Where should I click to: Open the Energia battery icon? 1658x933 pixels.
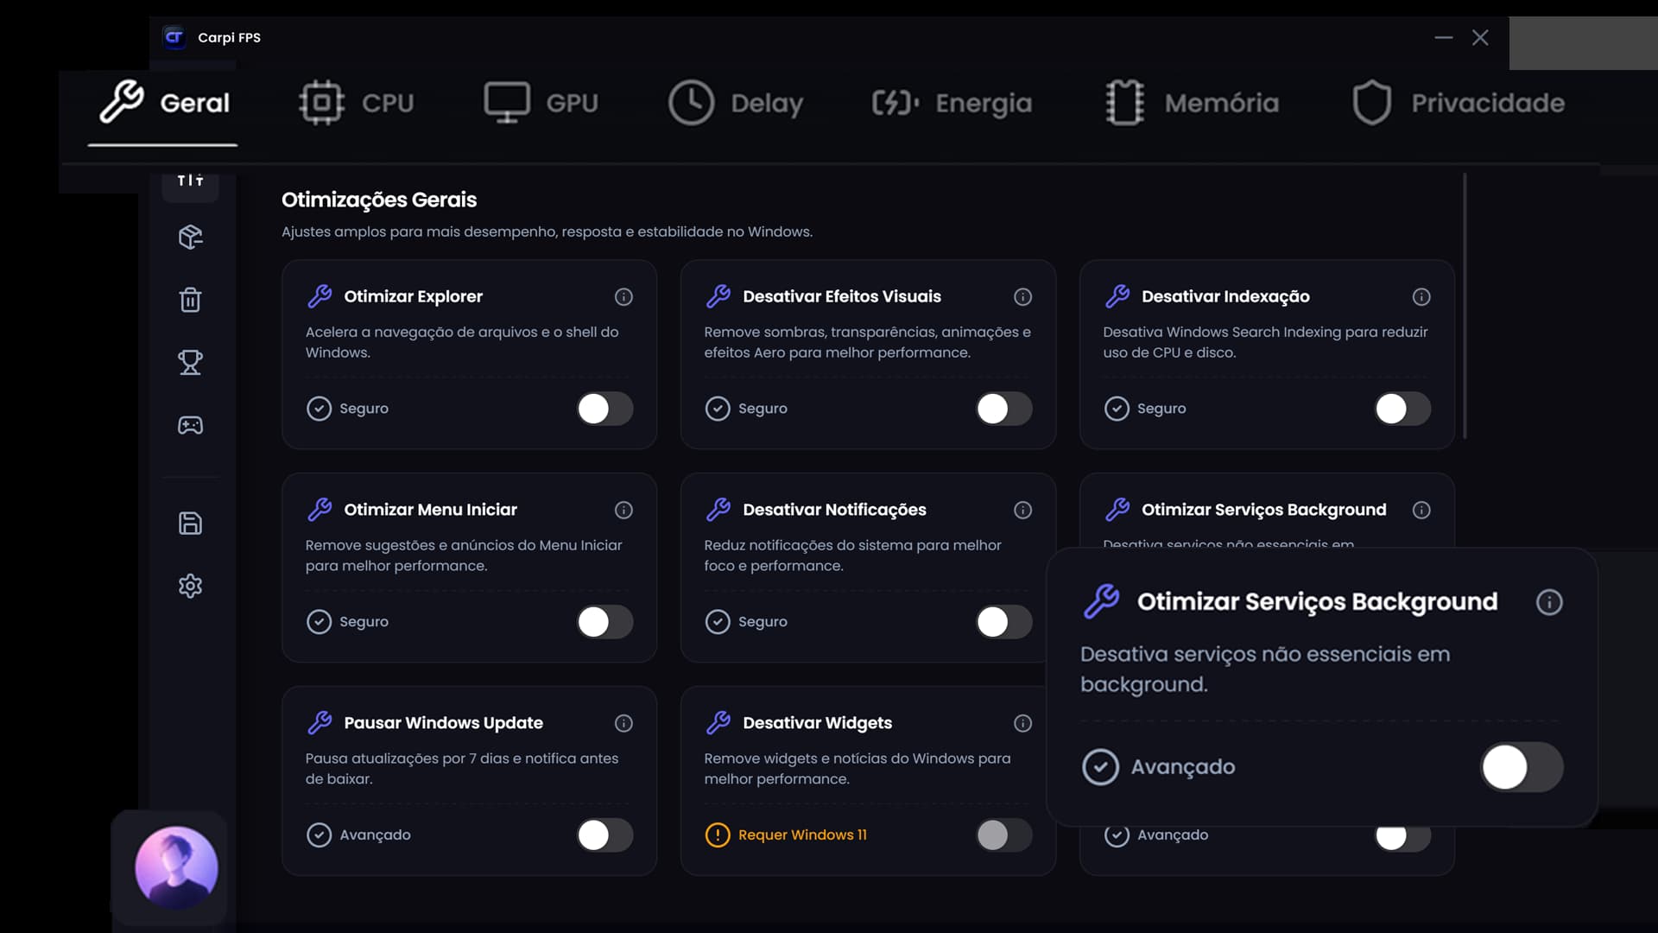click(894, 102)
